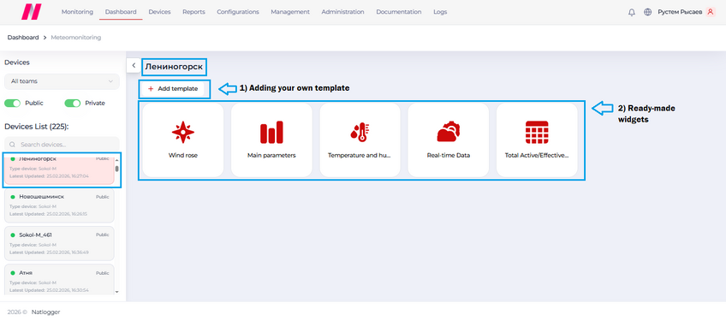Toggle the Public devices switch
The height and width of the screenshot is (321, 726).
(x=13, y=103)
